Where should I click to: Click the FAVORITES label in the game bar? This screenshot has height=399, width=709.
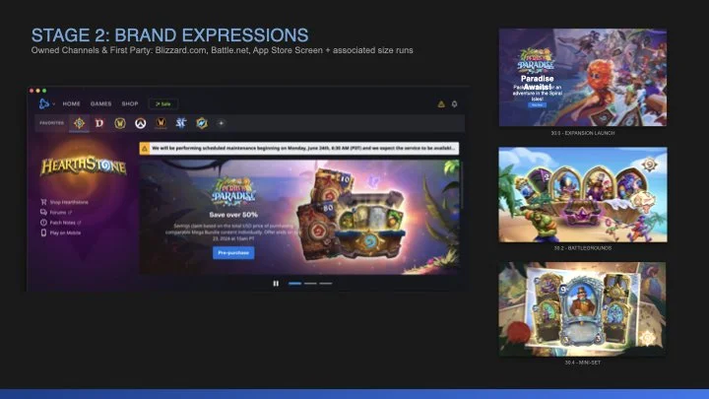click(x=51, y=123)
